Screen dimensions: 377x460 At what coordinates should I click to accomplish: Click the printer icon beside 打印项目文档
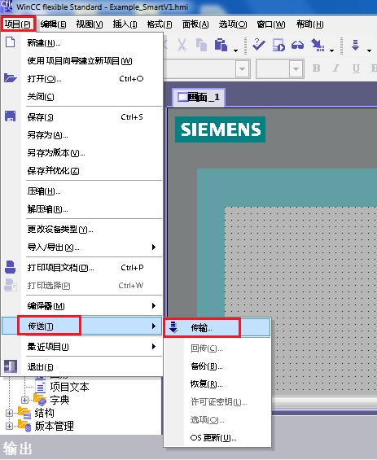(x=11, y=267)
